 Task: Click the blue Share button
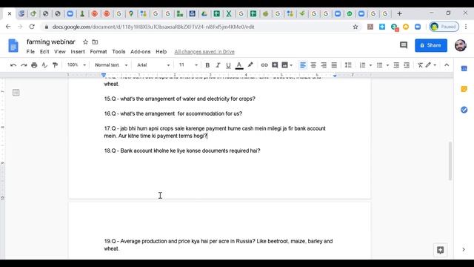point(431,45)
